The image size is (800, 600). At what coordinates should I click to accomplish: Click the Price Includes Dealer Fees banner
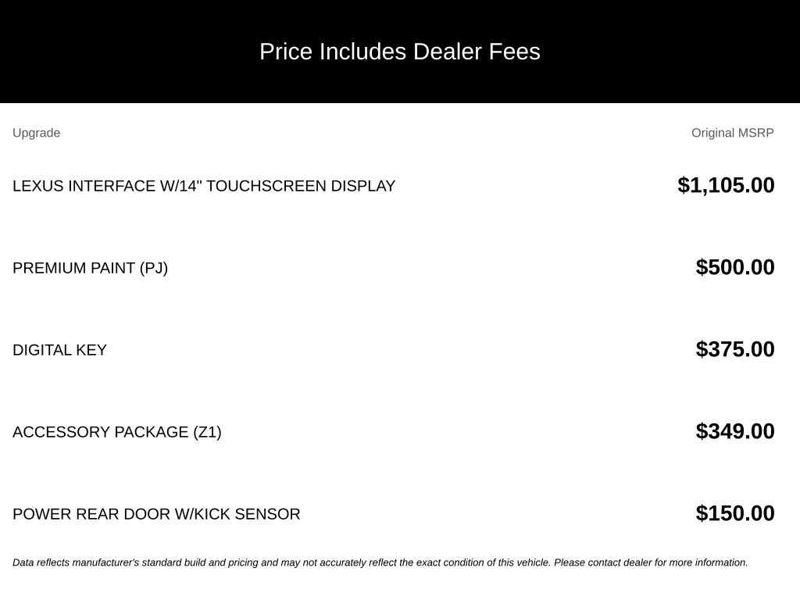tap(400, 52)
